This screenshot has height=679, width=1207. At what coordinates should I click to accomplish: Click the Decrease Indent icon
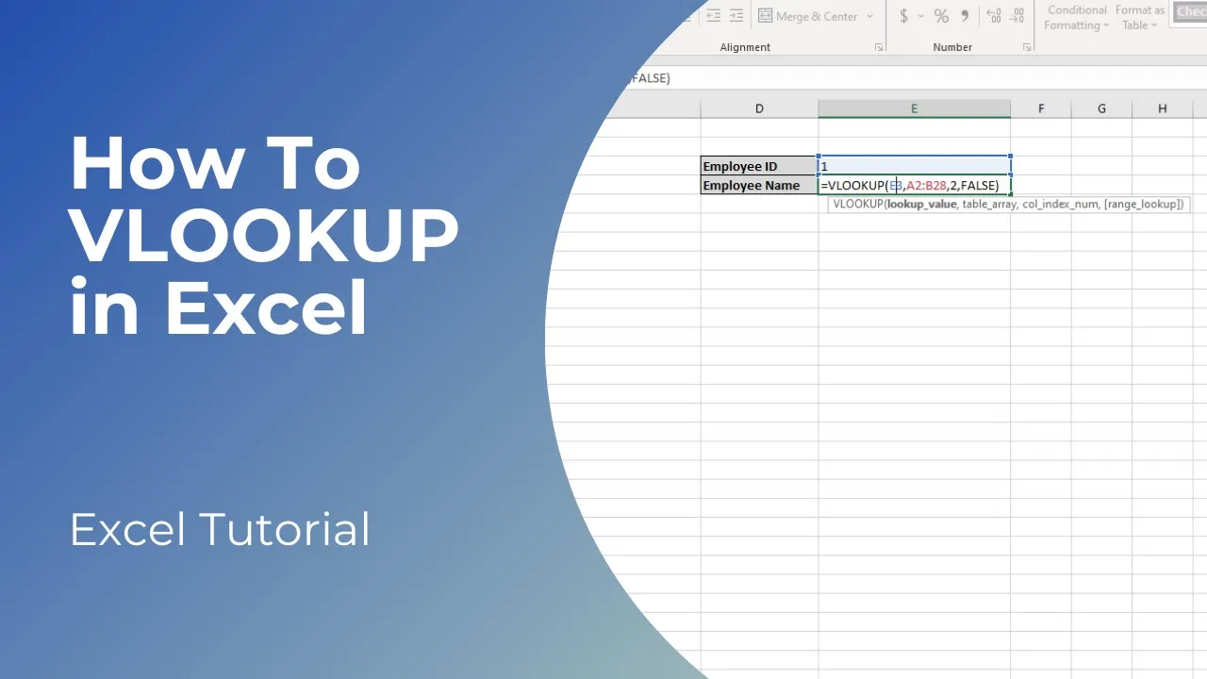tap(714, 16)
